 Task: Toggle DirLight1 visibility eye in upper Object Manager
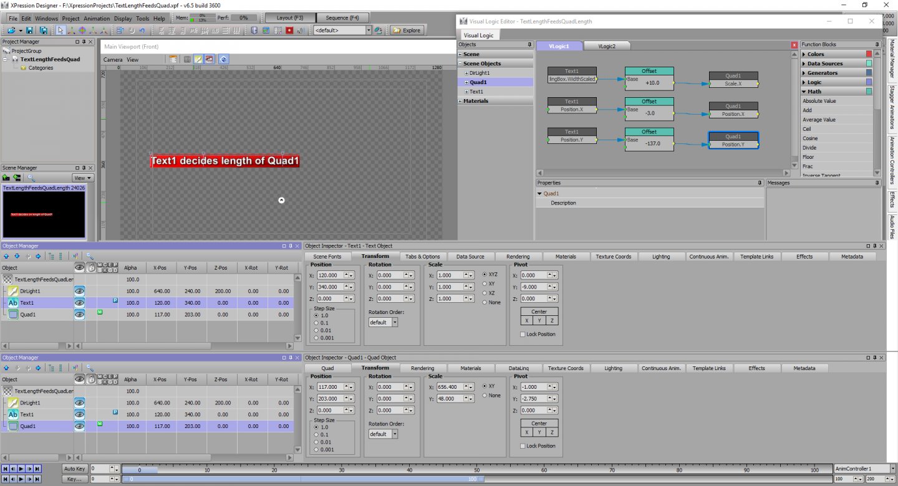tap(80, 291)
